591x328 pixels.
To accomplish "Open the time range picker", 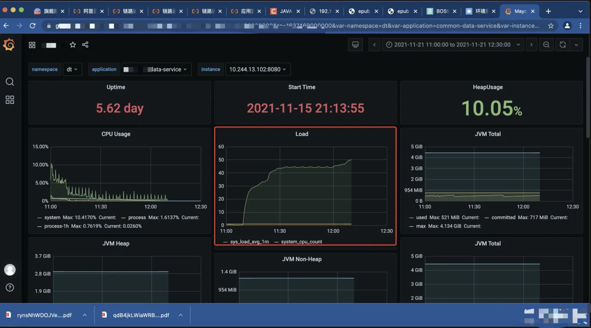I will pos(453,45).
